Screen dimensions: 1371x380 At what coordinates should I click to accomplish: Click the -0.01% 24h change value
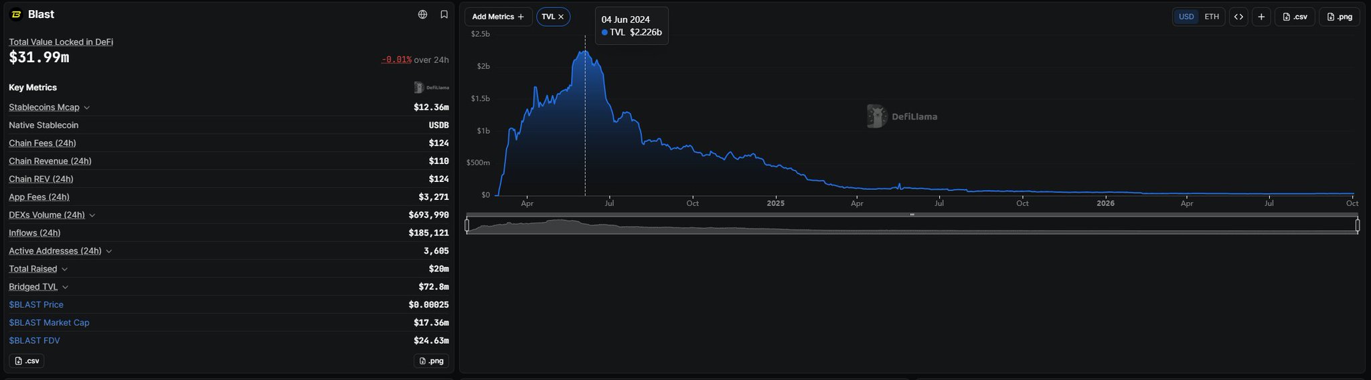[x=396, y=60]
